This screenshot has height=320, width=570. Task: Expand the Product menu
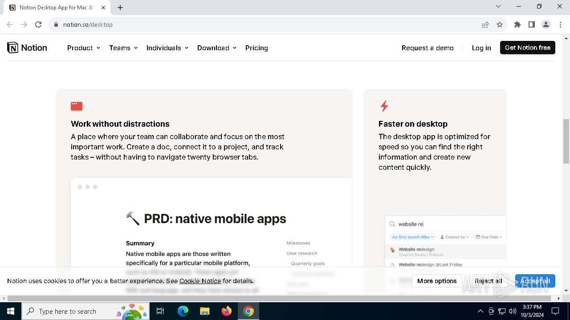click(84, 48)
